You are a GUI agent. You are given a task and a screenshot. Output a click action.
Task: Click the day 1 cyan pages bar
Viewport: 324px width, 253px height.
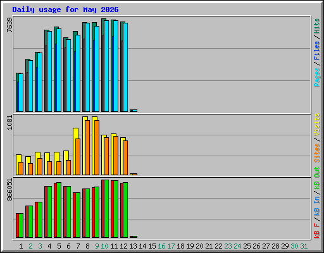point(21,92)
